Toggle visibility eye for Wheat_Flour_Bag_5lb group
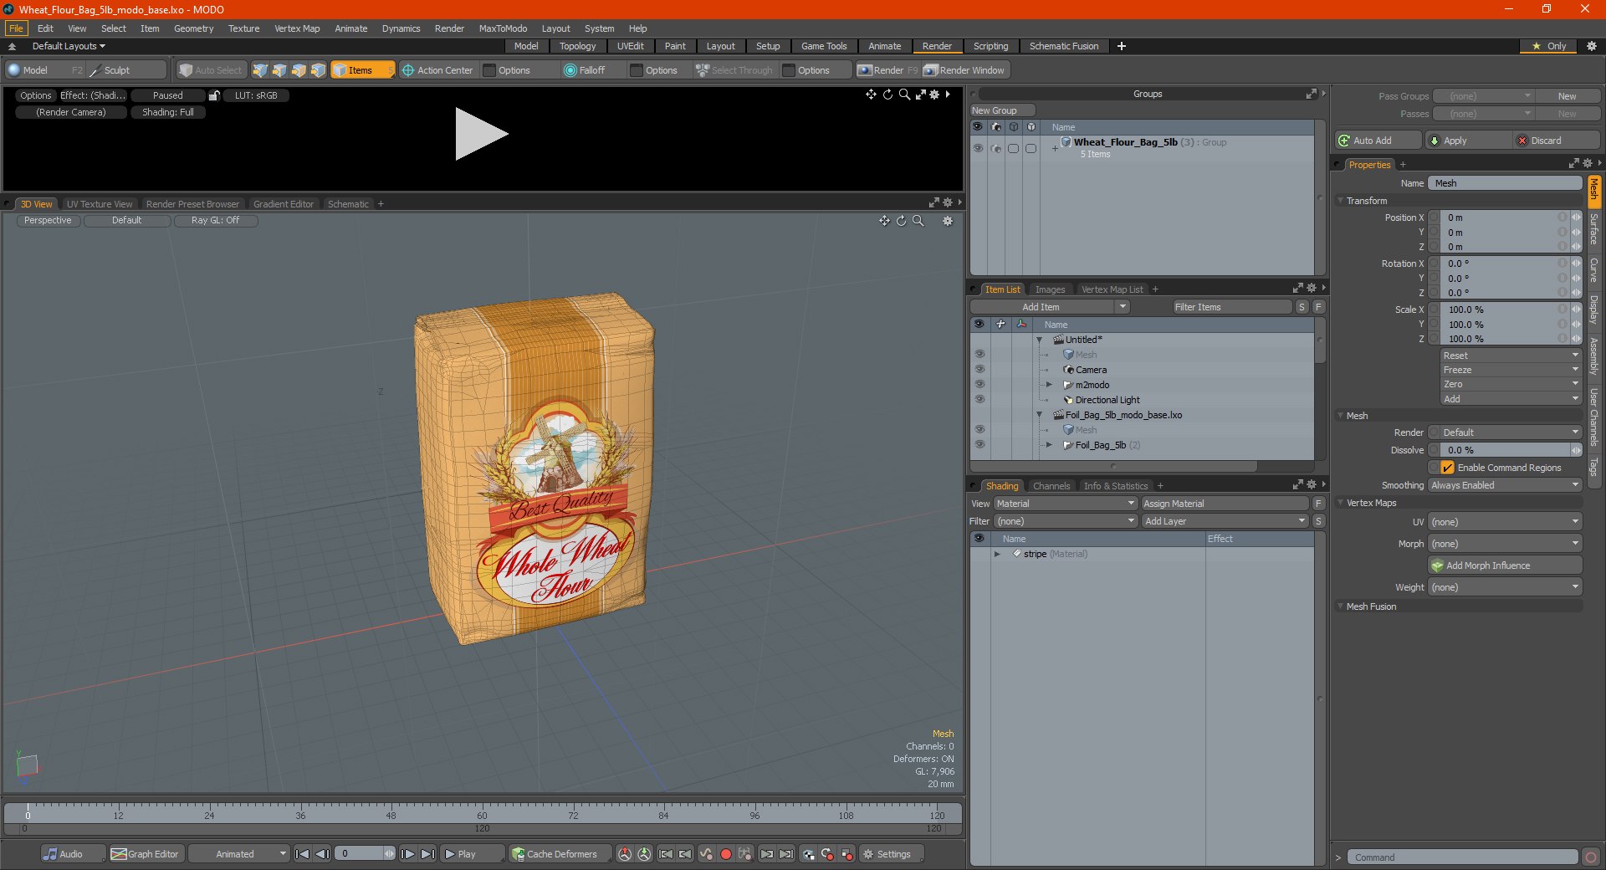This screenshot has width=1606, height=870. [978, 148]
